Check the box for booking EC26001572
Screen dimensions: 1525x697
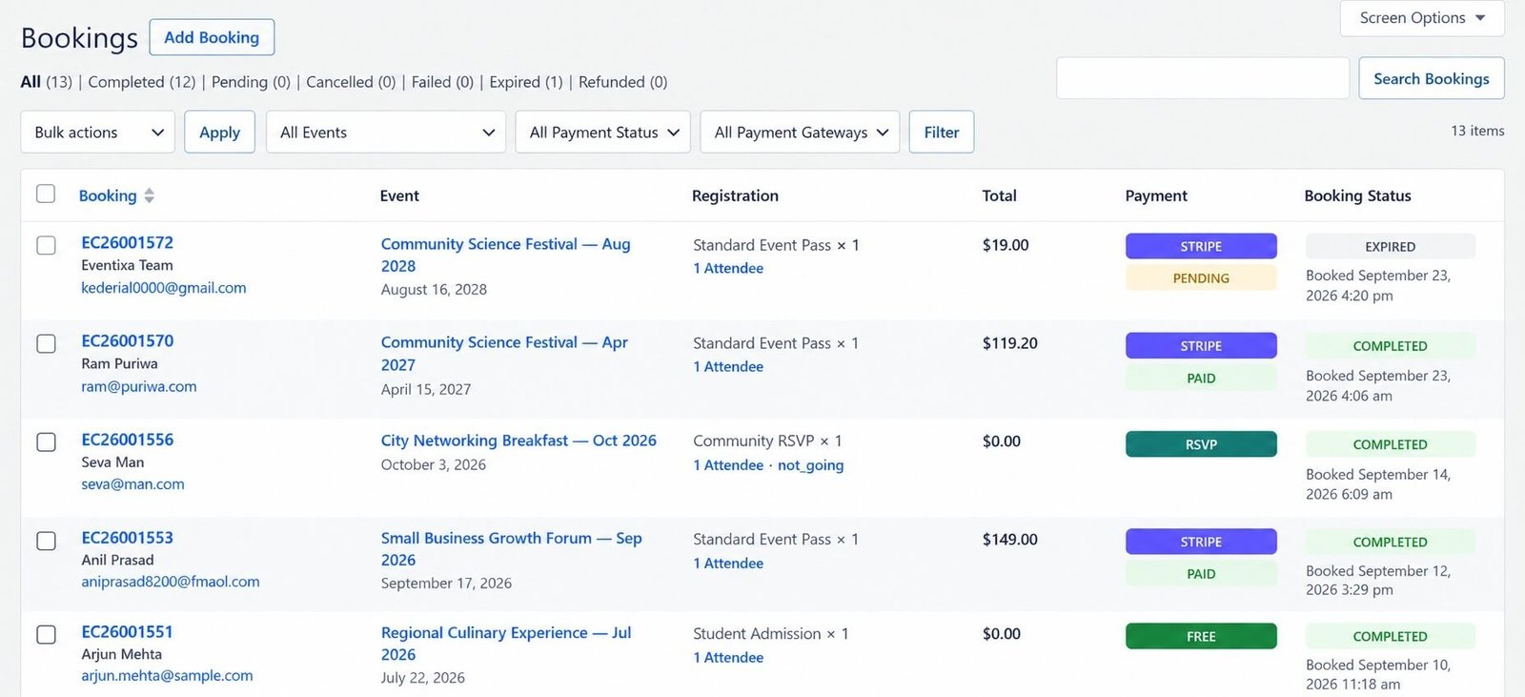[x=46, y=245]
